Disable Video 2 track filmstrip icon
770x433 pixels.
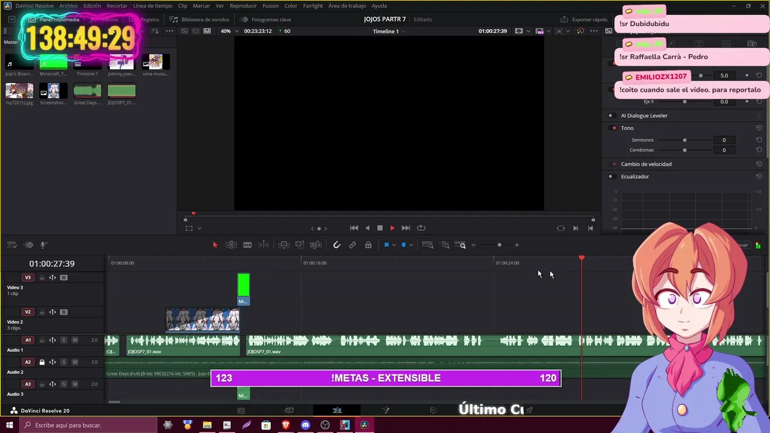[64, 312]
